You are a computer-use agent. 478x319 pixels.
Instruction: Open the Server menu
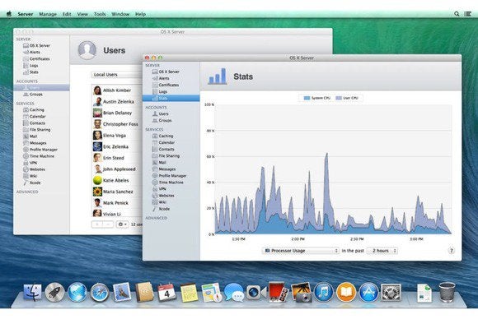coord(26,14)
